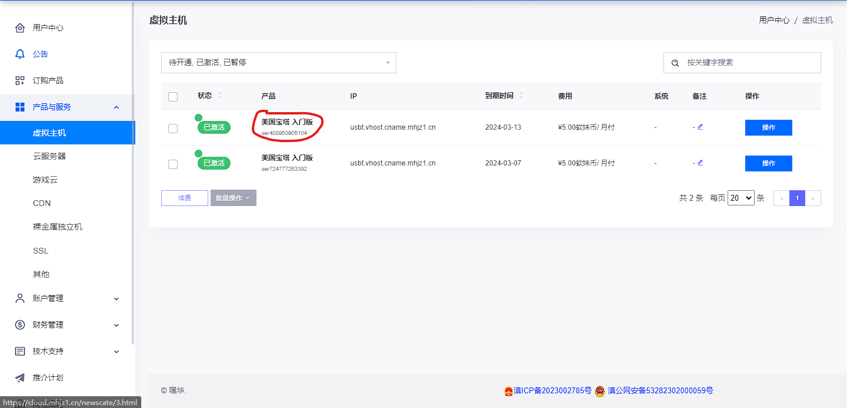Click the blue 操作 button in first row

[x=768, y=127]
